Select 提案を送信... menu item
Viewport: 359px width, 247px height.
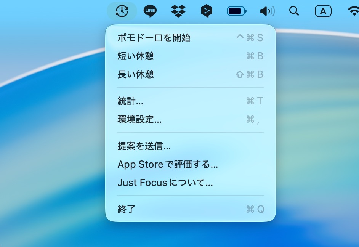coord(191,146)
